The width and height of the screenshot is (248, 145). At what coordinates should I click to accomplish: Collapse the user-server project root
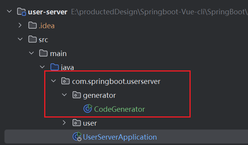pyautogui.click(x=9, y=11)
